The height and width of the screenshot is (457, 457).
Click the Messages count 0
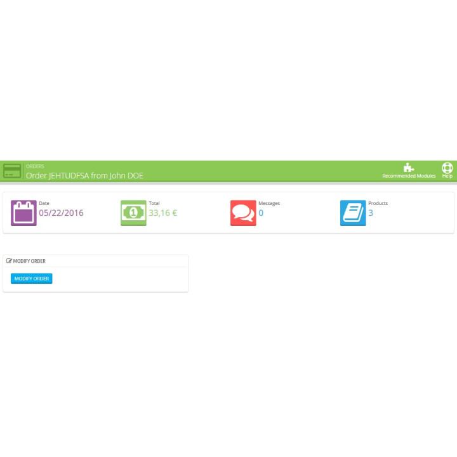pos(261,213)
